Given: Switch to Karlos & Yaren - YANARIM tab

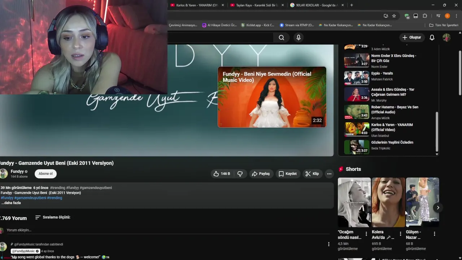Looking at the screenshot, I should click(197, 5).
